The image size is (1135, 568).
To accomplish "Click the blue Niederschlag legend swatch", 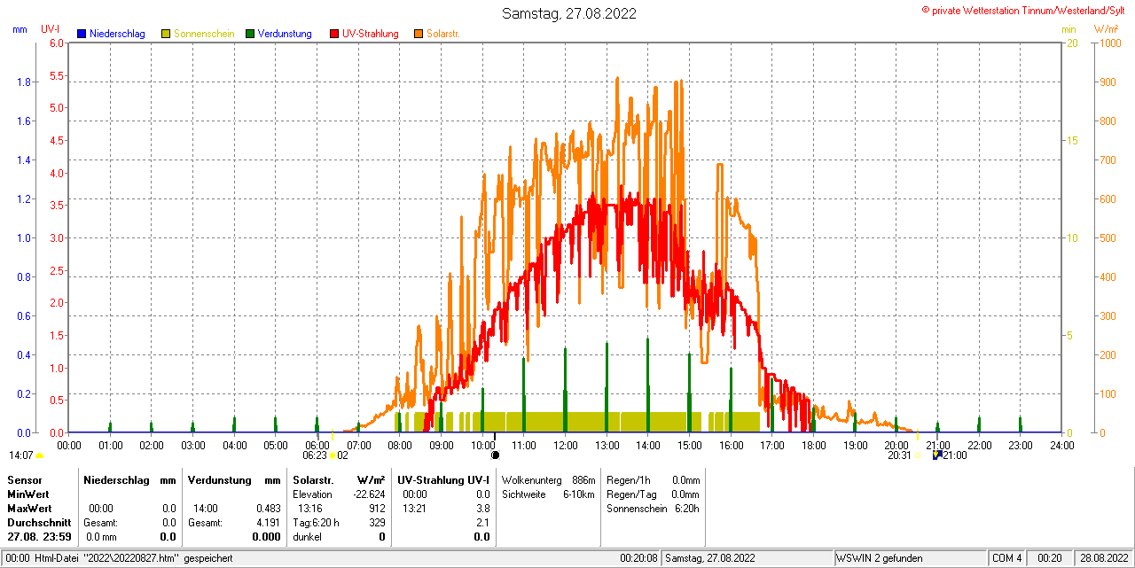I will coord(82,34).
